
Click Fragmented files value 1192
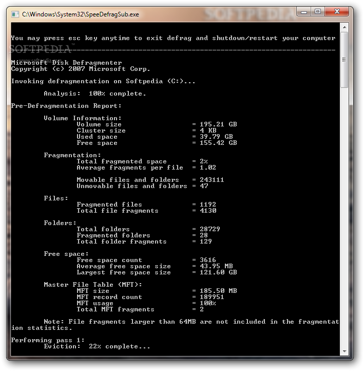click(208, 205)
